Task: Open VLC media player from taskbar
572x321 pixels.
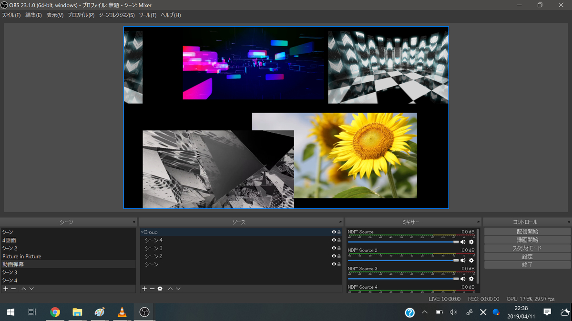Action: (122, 312)
